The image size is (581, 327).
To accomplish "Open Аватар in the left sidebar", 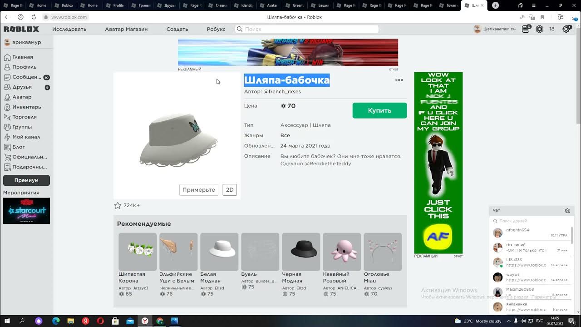I will [x=22, y=97].
